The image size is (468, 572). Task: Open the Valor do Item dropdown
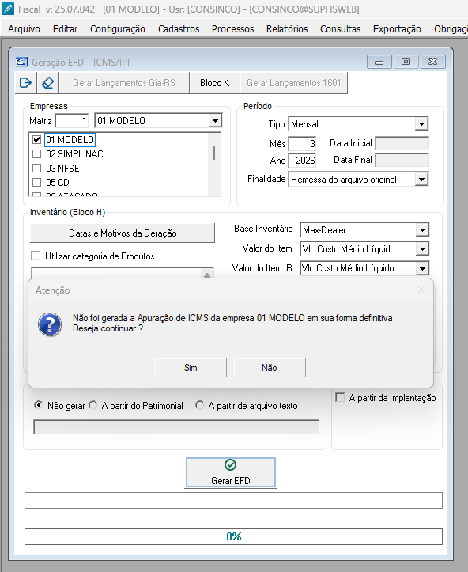click(x=422, y=249)
